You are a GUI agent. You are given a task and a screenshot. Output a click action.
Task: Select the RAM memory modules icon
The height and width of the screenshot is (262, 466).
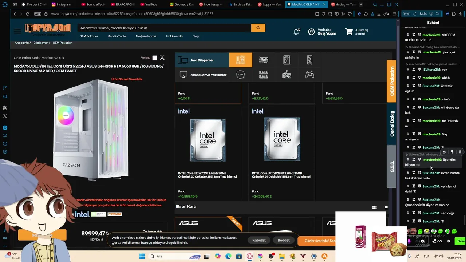coord(264,75)
